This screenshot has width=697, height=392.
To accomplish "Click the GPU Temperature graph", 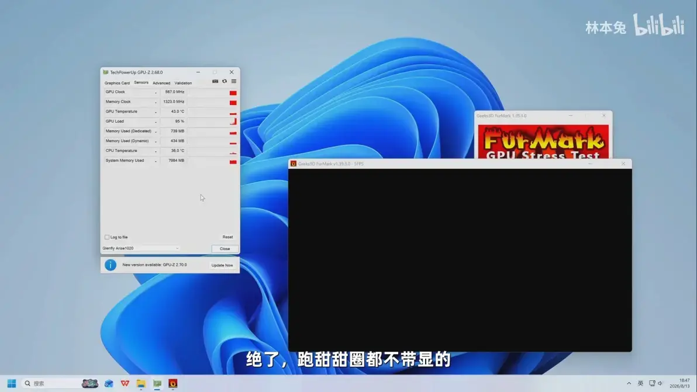I will pyautogui.click(x=212, y=112).
